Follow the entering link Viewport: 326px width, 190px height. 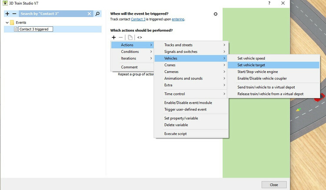pyautogui.click(x=178, y=19)
